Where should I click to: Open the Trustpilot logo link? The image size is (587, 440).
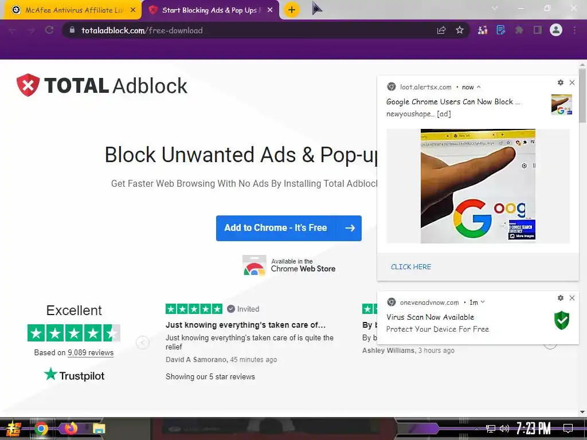[x=74, y=375]
